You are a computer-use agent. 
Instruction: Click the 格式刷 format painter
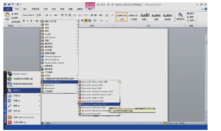[x=16, y=22]
